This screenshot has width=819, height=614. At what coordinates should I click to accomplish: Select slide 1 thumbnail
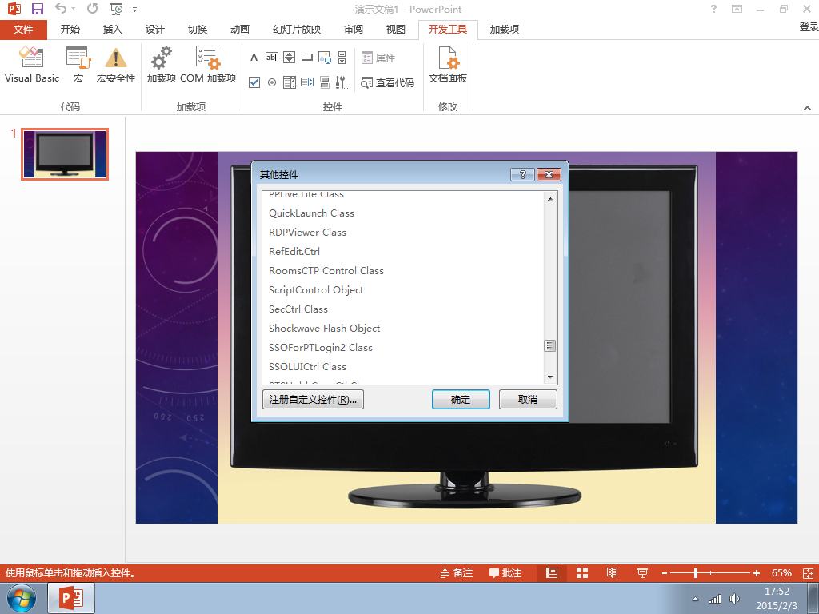click(65, 154)
